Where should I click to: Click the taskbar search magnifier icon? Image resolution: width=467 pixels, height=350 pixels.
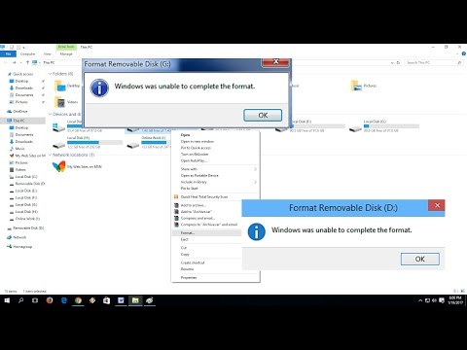click(20, 300)
